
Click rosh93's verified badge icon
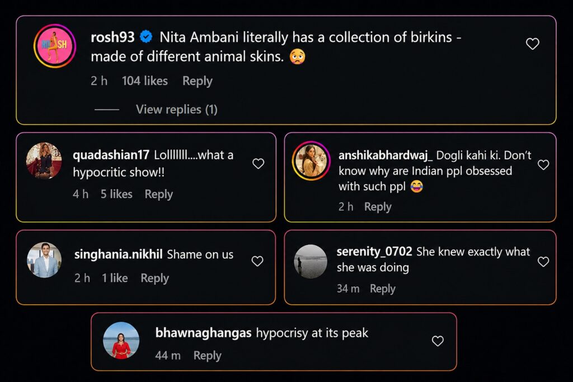(x=147, y=37)
